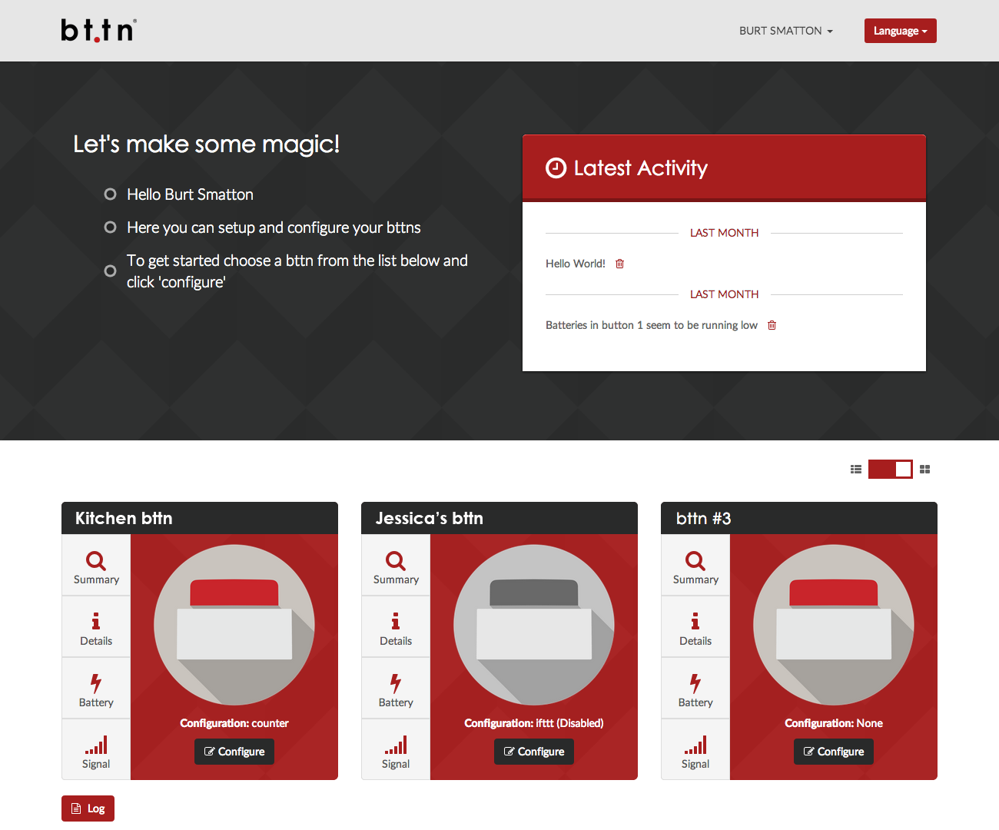Click Configure on Jessica's bttn
The height and width of the screenshot is (830, 999).
pos(534,752)
